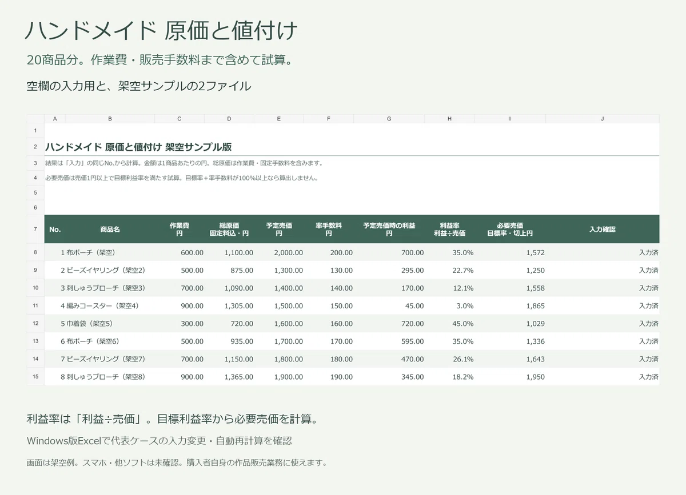Click planned price 1,800.00
Image resolution: width=686 pixels, height=495 pixels.
tap(289, 359)
